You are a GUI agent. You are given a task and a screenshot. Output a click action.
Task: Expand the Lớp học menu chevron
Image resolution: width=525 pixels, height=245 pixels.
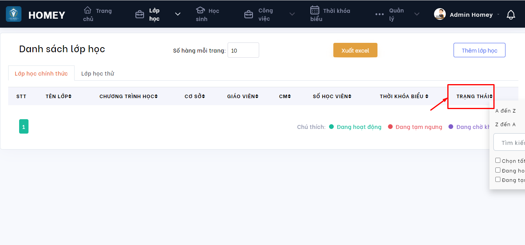click(x=178, y=14)
